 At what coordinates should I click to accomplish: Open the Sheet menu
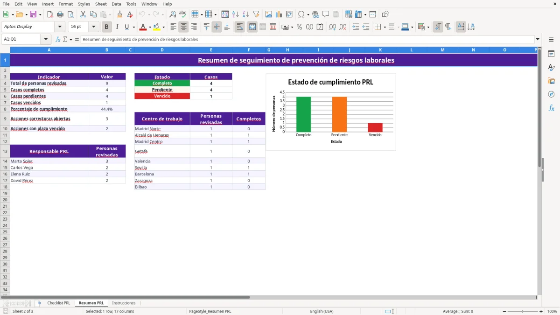click(101, 4)
